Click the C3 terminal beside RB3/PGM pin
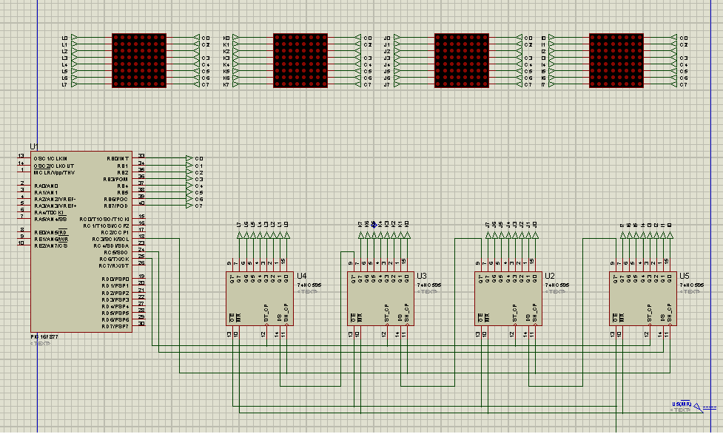 click(189, 179)
